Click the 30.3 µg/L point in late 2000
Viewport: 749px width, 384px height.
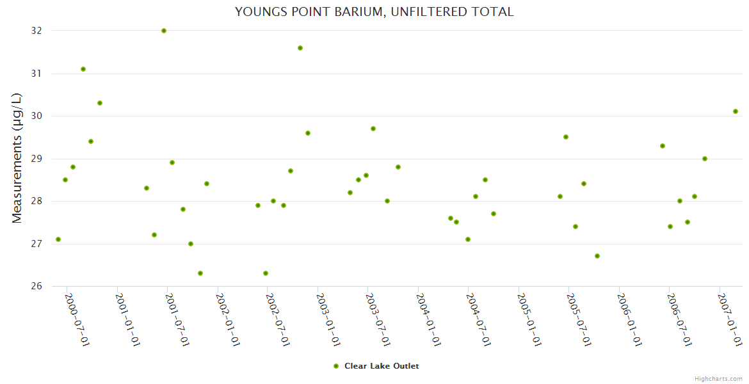pos(100,103)
